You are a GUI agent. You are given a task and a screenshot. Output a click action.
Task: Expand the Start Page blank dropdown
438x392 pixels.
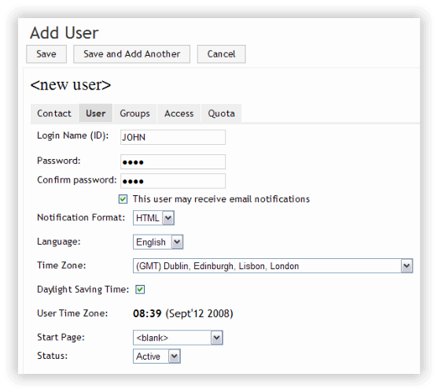pos(178,338)
